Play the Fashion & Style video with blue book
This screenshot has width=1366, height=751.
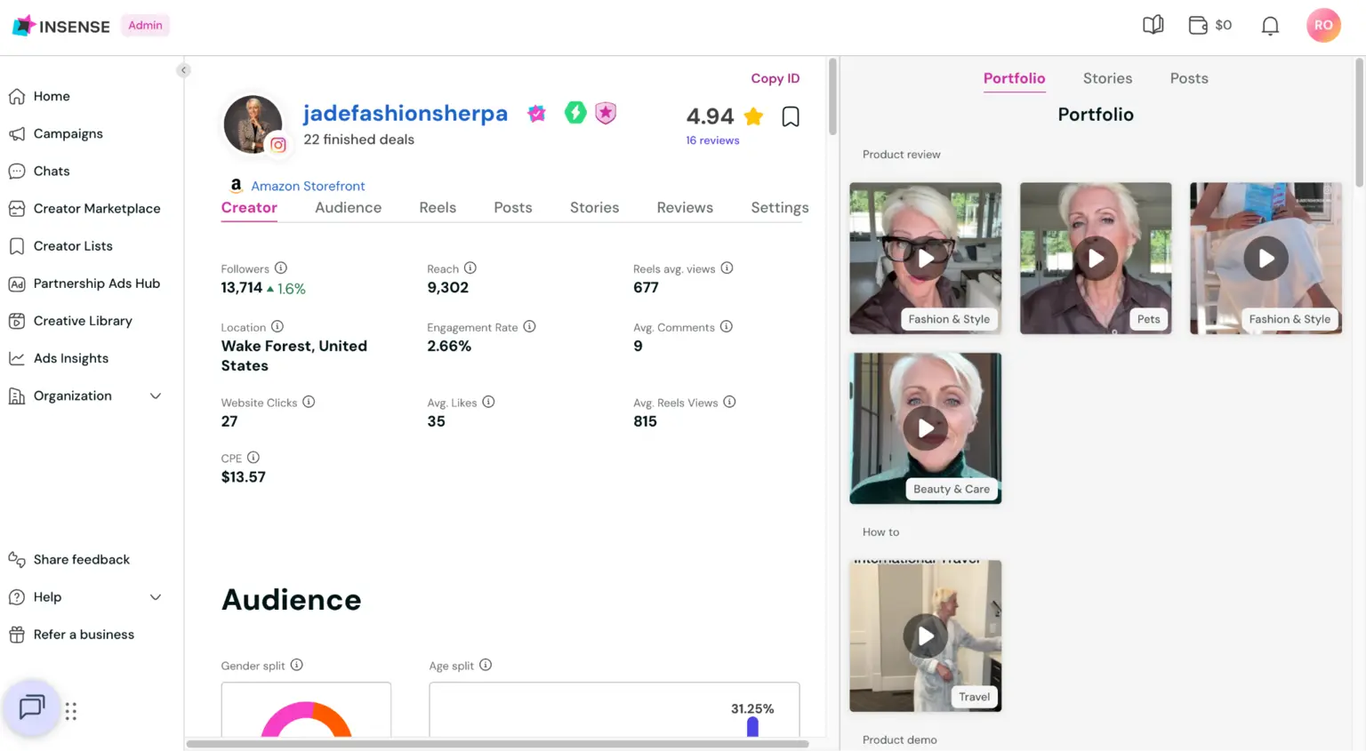click(x=1266, y=259)
